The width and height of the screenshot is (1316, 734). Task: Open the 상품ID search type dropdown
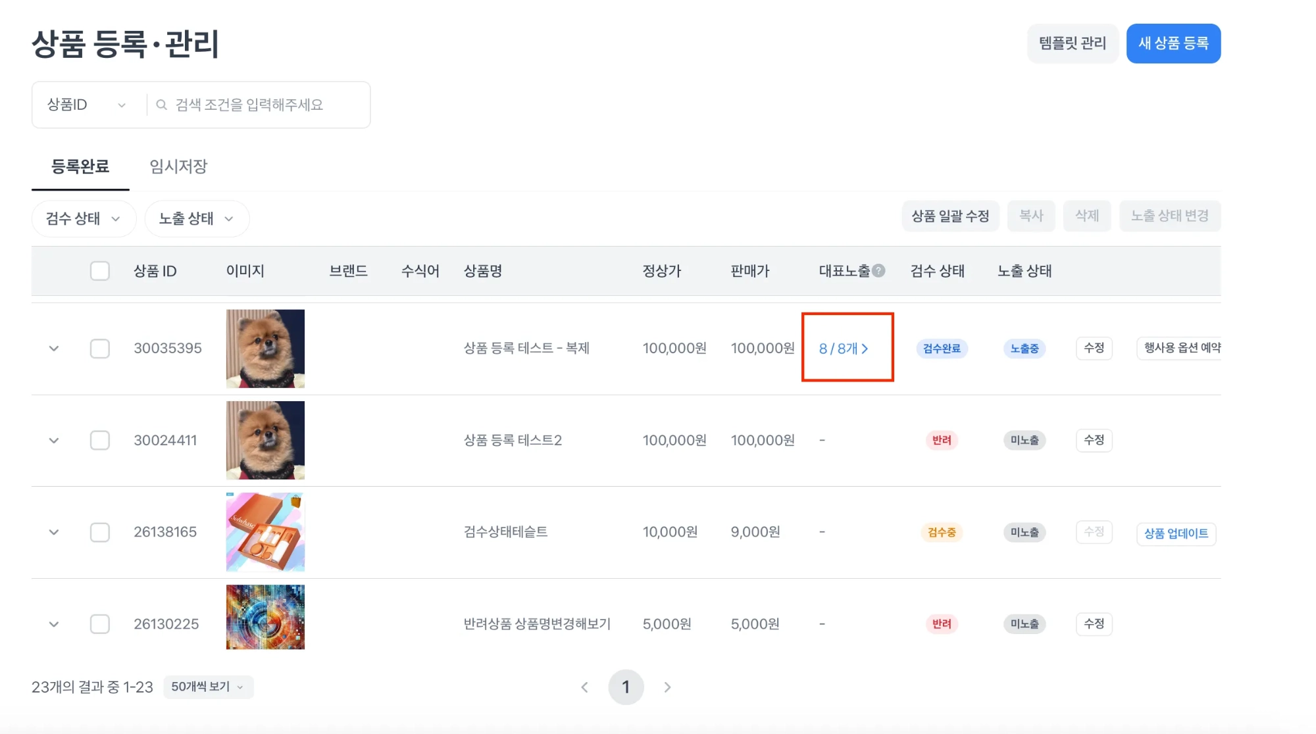point(86,105)
